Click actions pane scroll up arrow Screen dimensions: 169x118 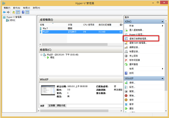pos(166,21)
